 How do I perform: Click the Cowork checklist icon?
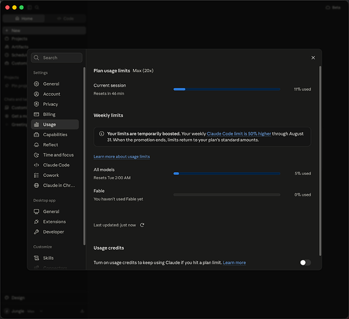(36, 175)
